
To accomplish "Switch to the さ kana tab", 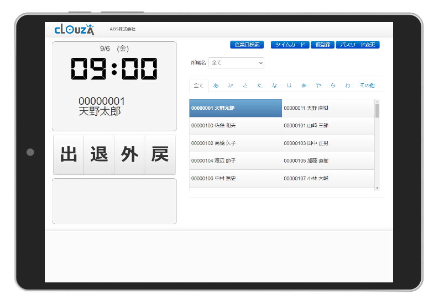I will point(245,85).
